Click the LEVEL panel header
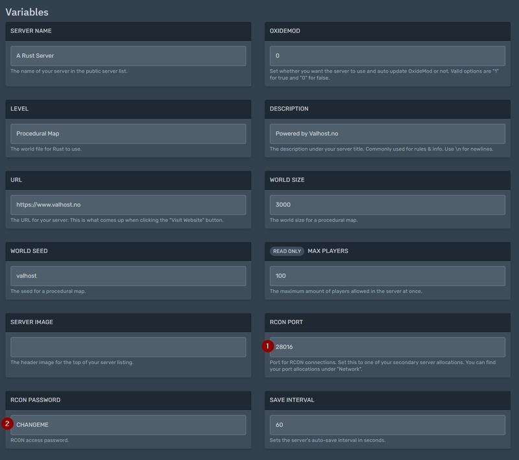This screenshot has height=460, width=519. tap(128, 109)
